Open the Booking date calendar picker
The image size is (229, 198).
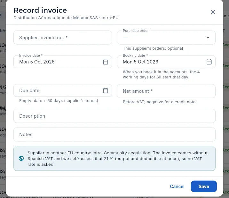coord(209,62)
